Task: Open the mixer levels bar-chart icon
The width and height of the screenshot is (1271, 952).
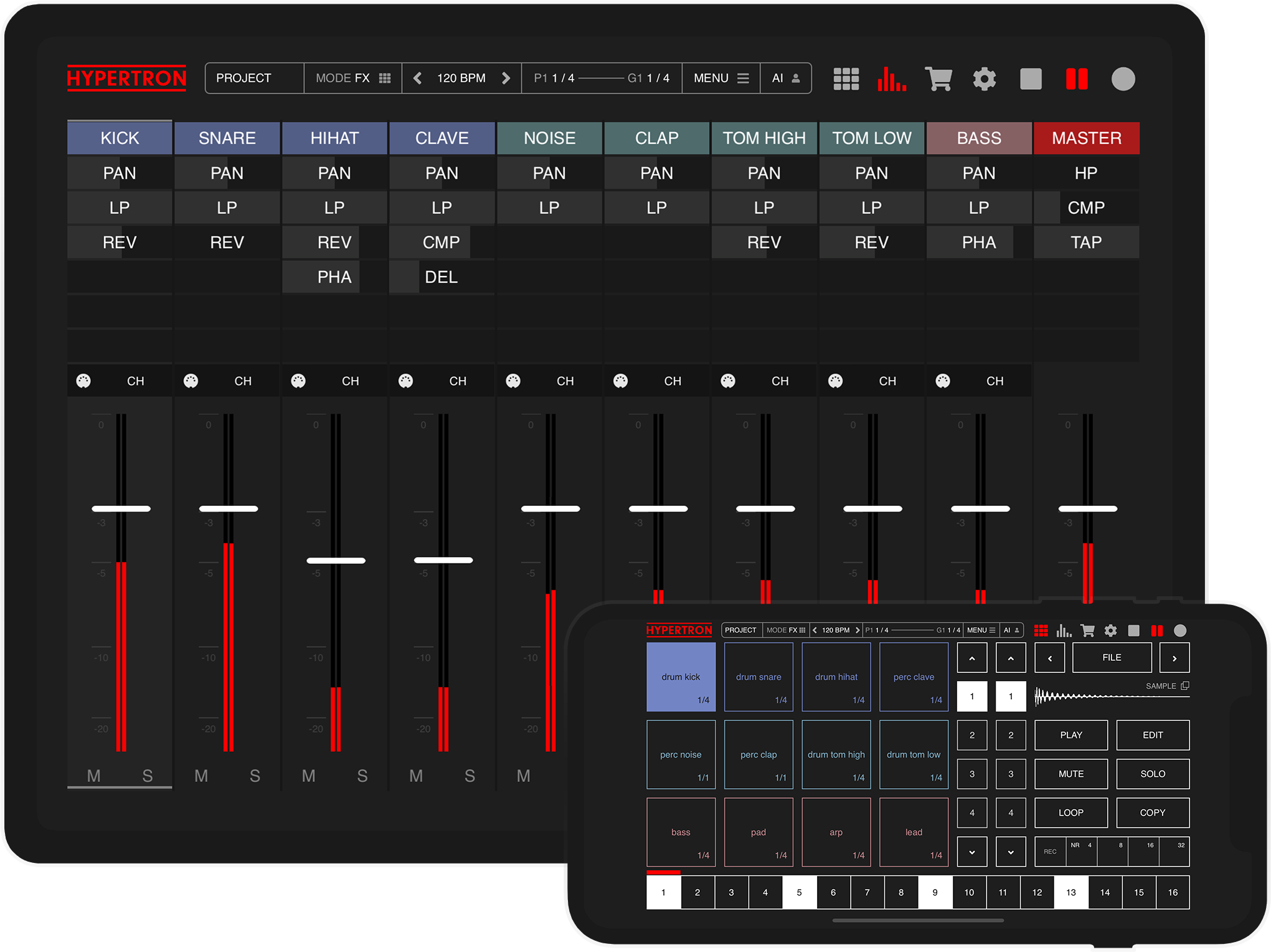Action: coord(891,79)
